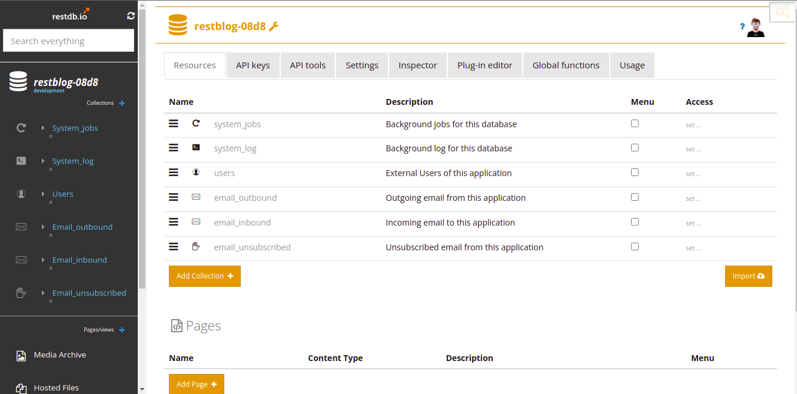Go to the Settings tab
Image resolution: width=797 pixels, height=394 pixels.
tap(362, 65)
